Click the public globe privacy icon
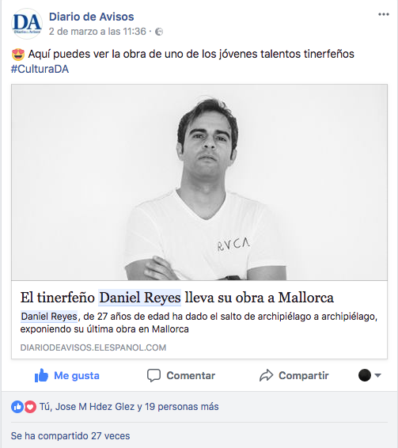This screenshot has width=398, height=448. point(159,32)
